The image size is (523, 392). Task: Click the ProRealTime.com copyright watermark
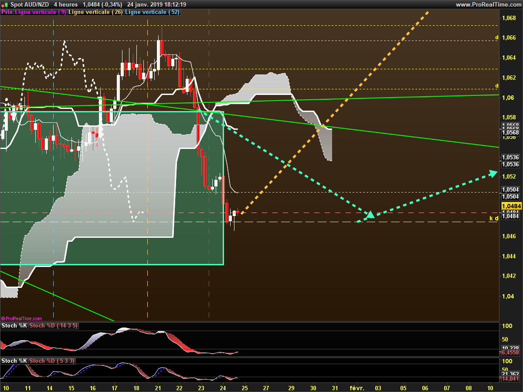click(x=21, y=319)
